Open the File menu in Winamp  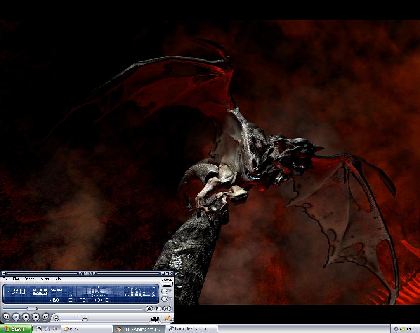click(5, 279)
